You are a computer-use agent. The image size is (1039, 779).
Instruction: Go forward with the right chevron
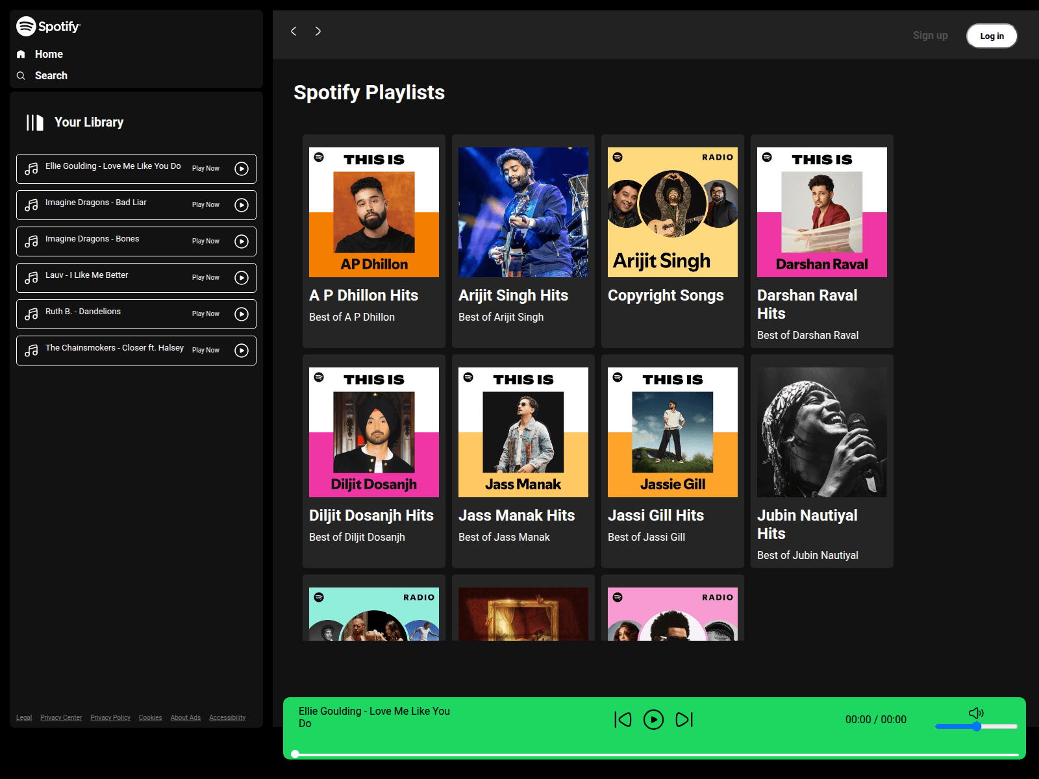coord(318,31)
